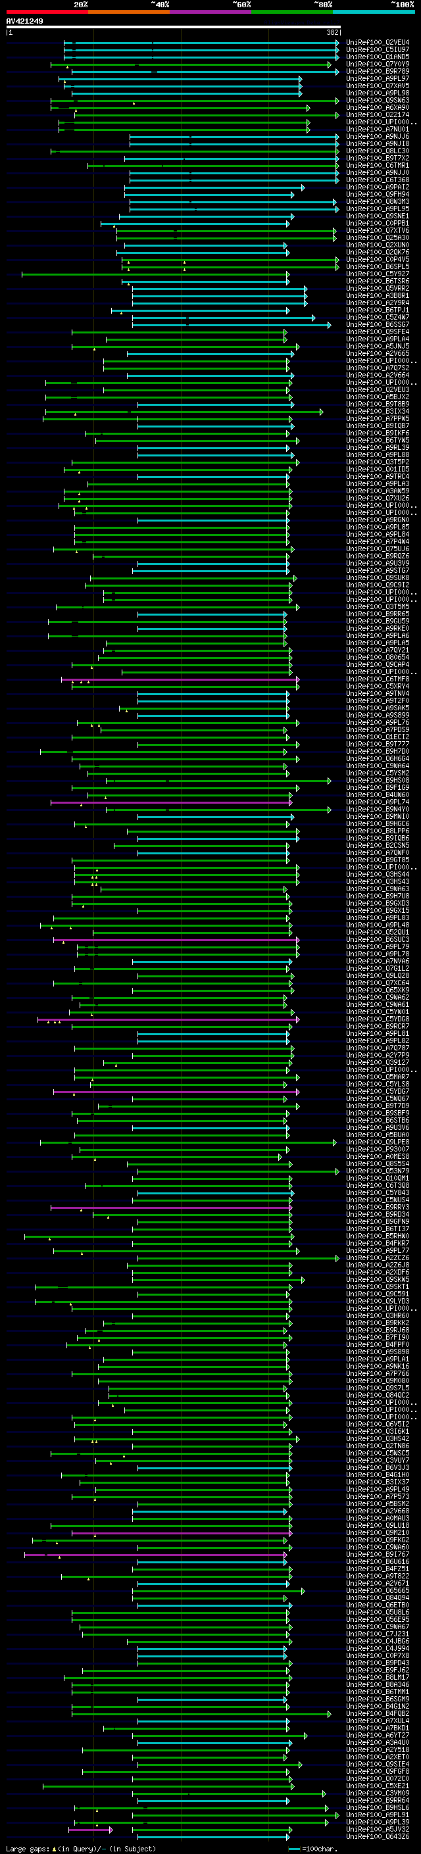The height and width of the screenshot is (1854, 421).
Task: Select the UniRef100_C7J231 label
Action: point(378,1634)
